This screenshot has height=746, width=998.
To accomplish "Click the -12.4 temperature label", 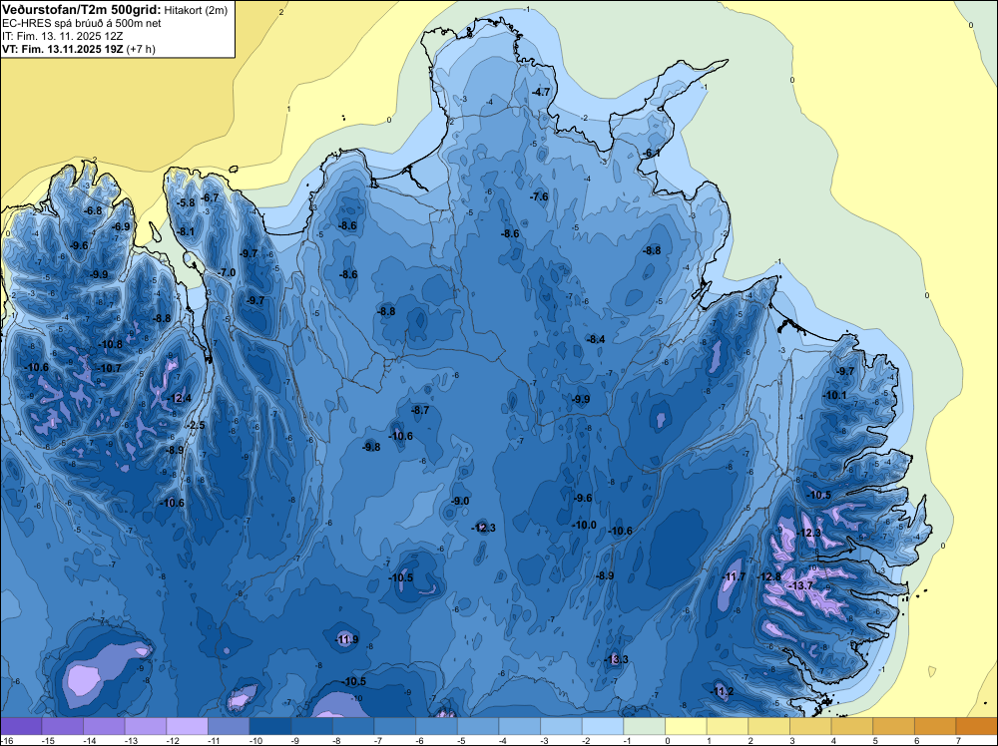I will tap(180, 399).
